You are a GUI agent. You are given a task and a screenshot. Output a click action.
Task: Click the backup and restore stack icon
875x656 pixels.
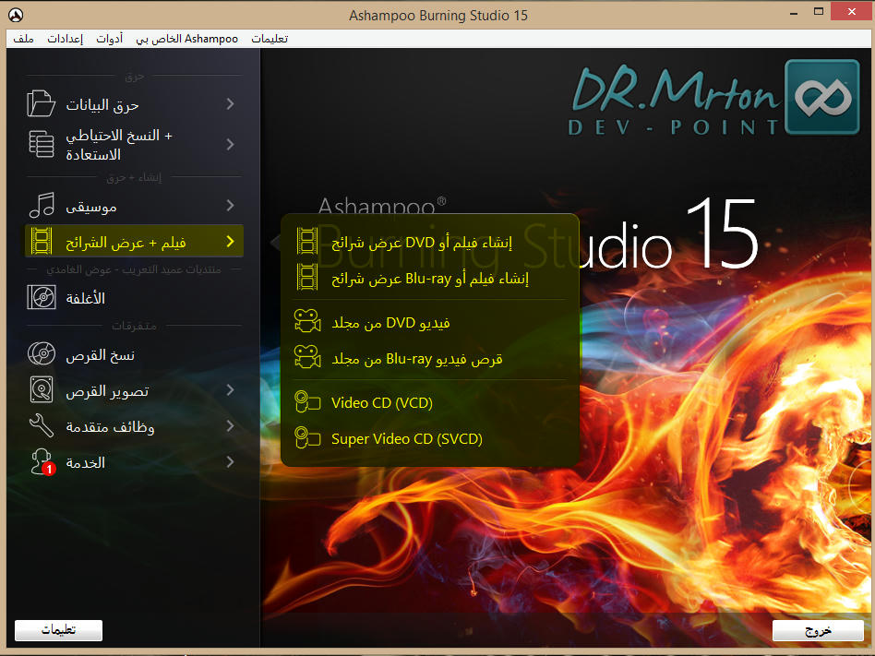pyautogui.click(x=42, y=144)
